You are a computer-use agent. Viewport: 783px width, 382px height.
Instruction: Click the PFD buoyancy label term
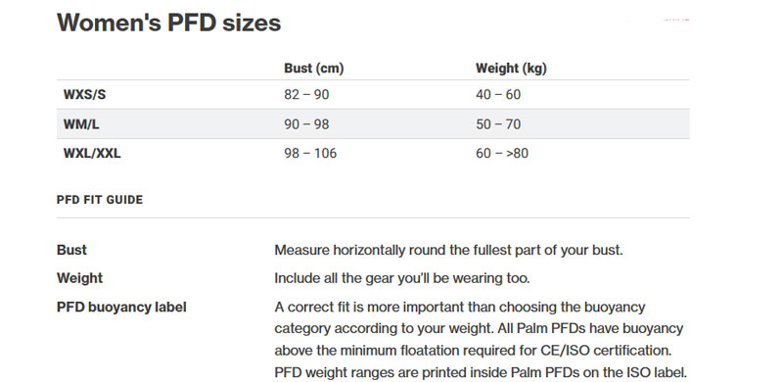pyautogui.click(x=121, y=307)
